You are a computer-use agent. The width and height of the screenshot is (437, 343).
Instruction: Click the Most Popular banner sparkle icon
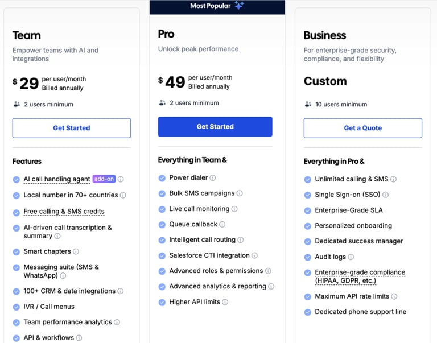(239, 5)
